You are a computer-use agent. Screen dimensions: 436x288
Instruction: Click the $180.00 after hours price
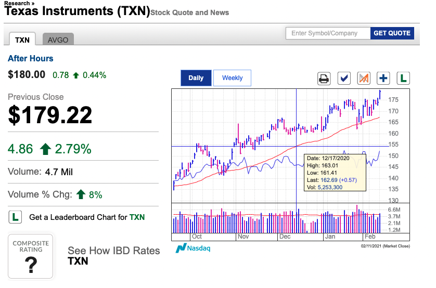pyautogui.click(x=27, y=74)
